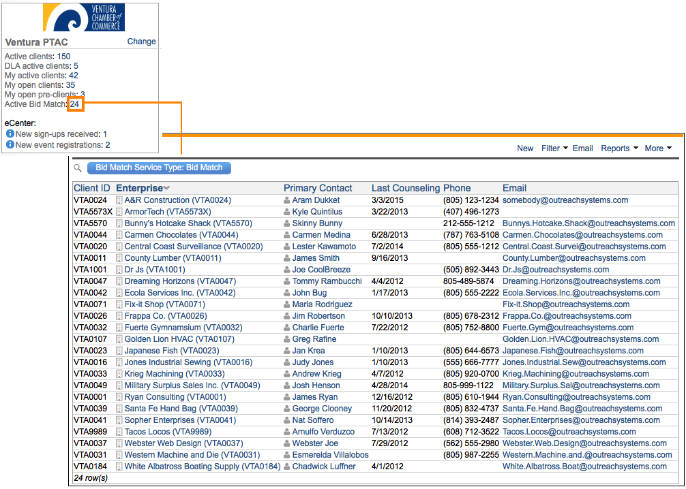Click person icon beside Chadwick Luffner

[x=287, y=467]
